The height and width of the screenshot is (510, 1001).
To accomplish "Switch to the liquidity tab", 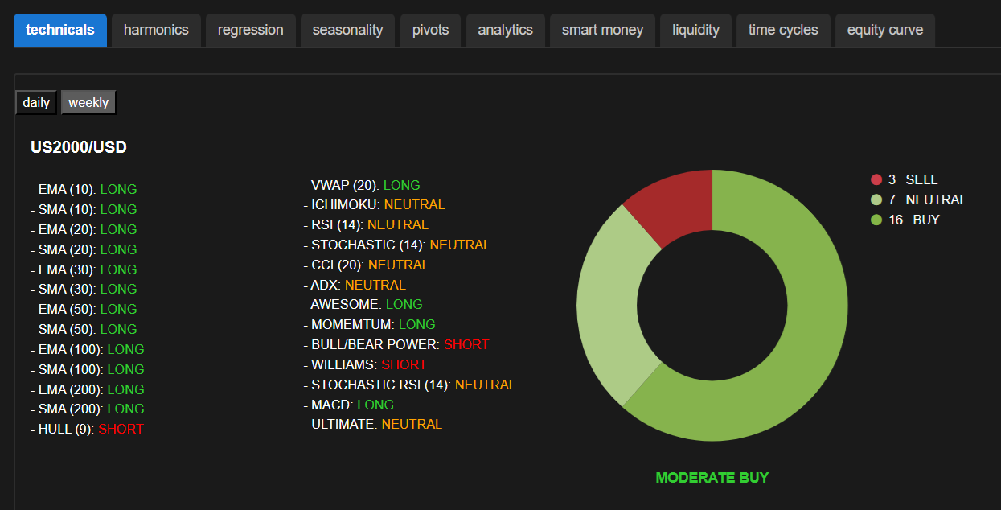I will 695,30.
